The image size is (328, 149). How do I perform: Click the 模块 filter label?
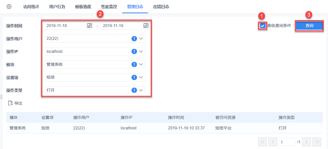pos(10,64)
